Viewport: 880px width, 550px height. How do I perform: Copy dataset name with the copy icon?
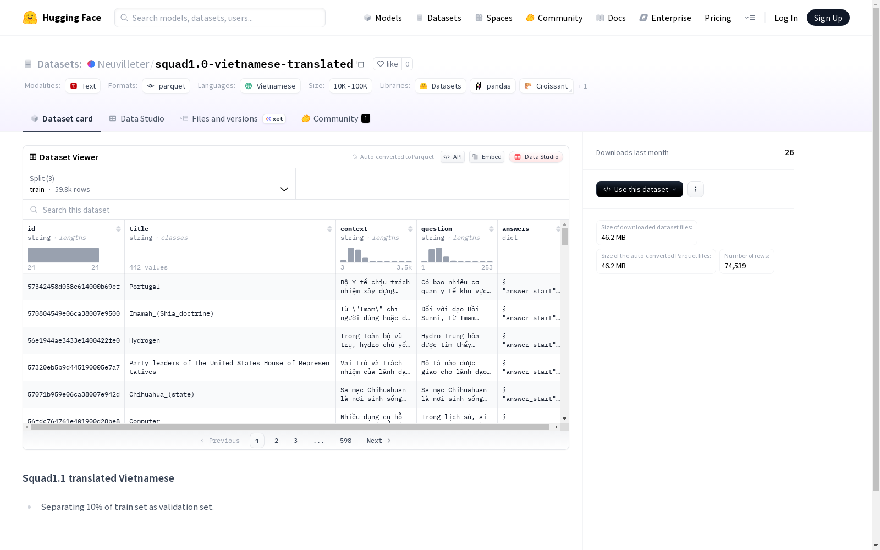coord(360,64)
